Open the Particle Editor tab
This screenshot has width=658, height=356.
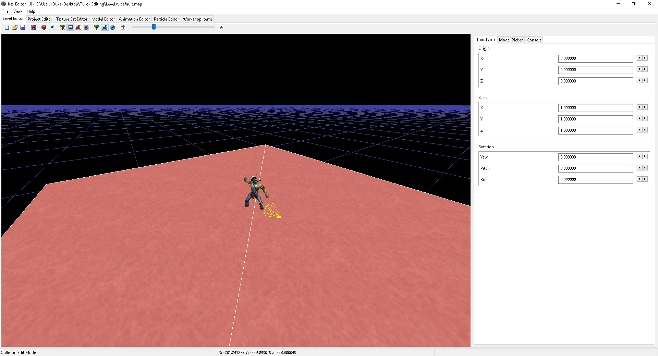tap(166, 19)
